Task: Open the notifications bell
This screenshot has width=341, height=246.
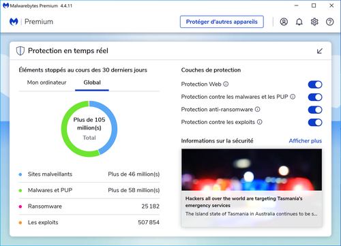Action: coord(299,22)
